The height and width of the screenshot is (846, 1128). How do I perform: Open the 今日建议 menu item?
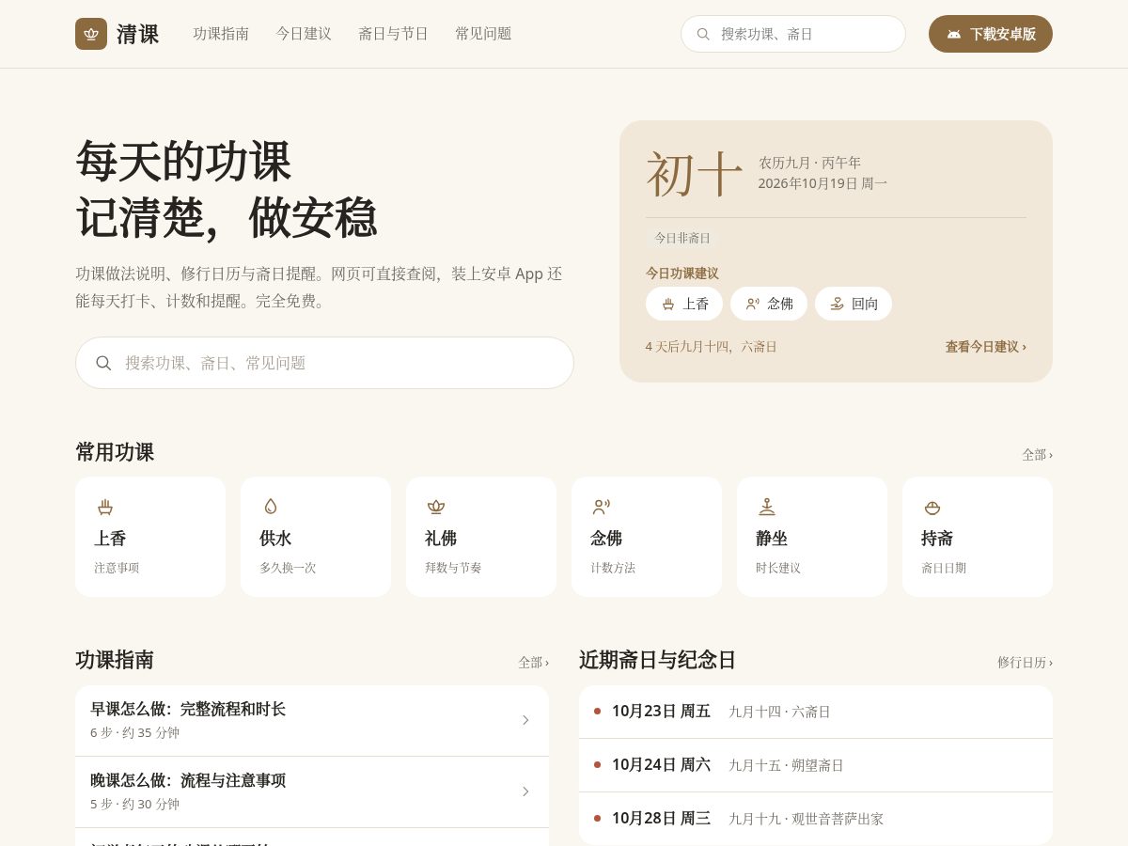(x=304, y=34)
